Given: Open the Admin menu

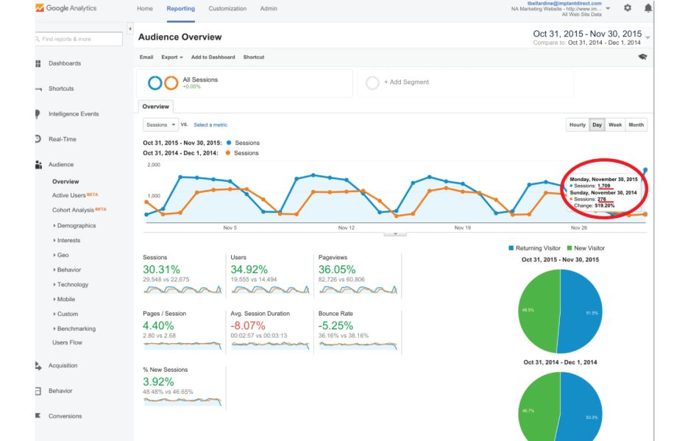Looking at the screenshot, I should click(x=269, y=8).
